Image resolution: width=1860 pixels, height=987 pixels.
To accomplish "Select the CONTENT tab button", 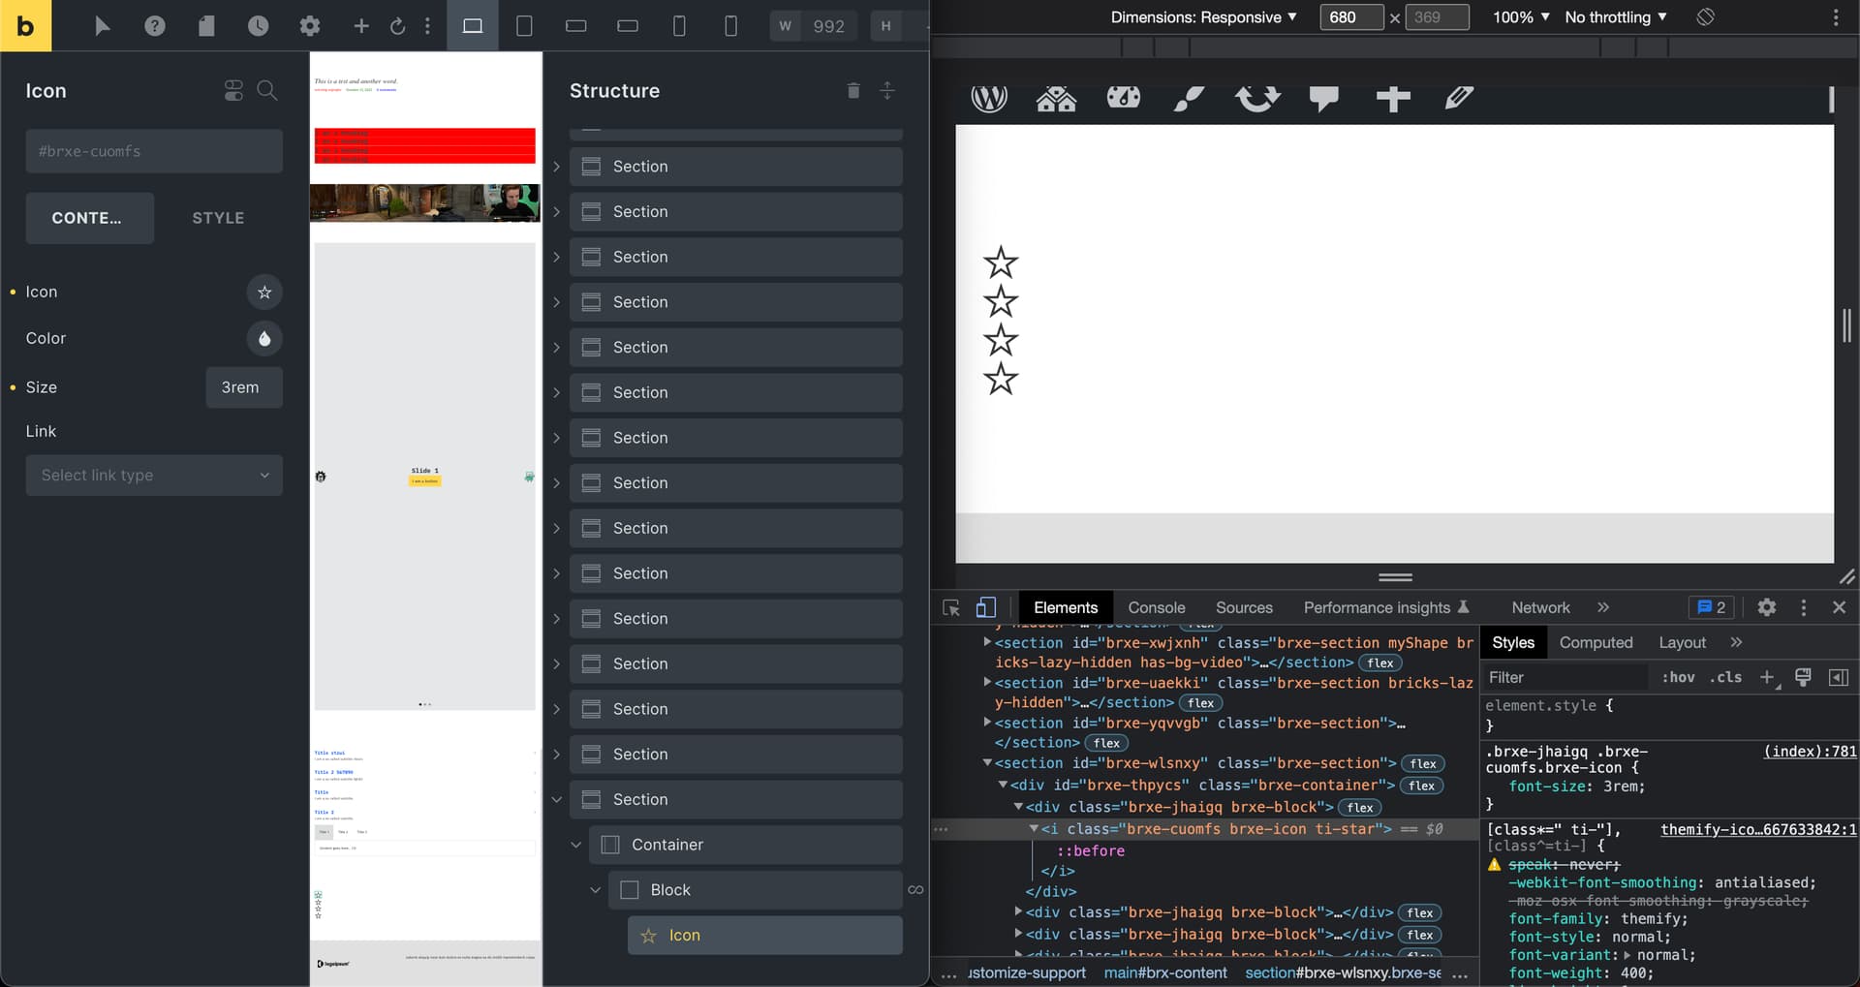I will click(x=90, y=219).
